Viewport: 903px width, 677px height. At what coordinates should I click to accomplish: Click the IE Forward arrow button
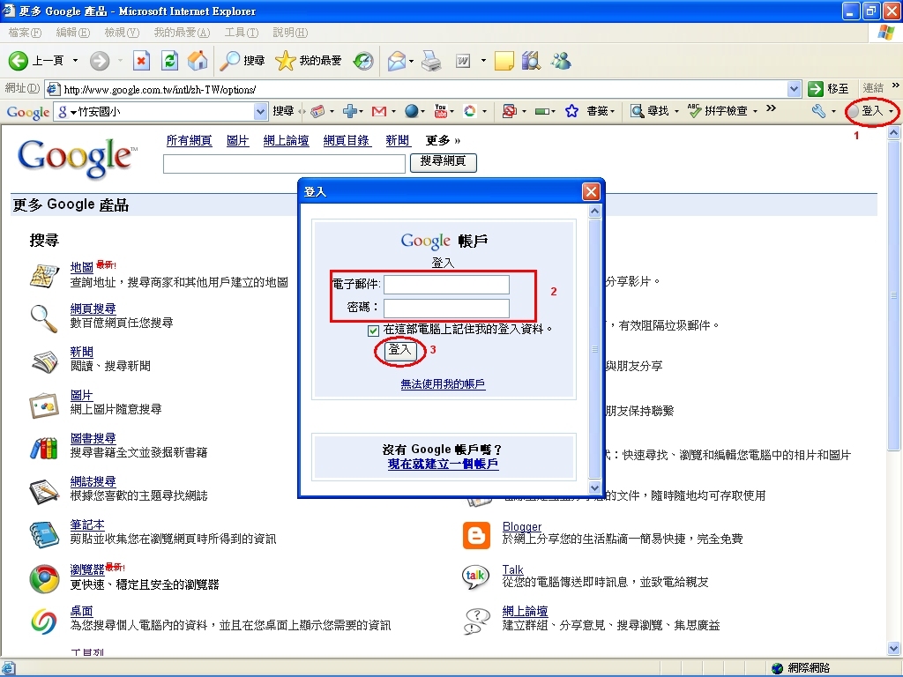pyautogui.click(x=99, y=61)
